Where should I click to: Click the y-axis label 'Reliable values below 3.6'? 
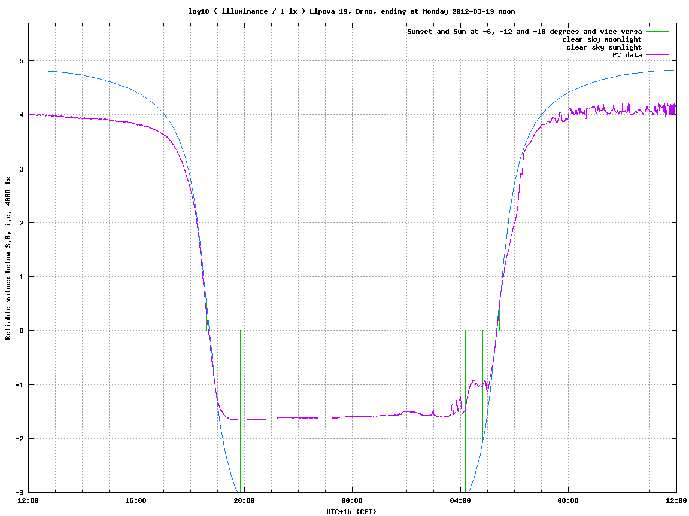pyautogui.click(x=8, y=258)
